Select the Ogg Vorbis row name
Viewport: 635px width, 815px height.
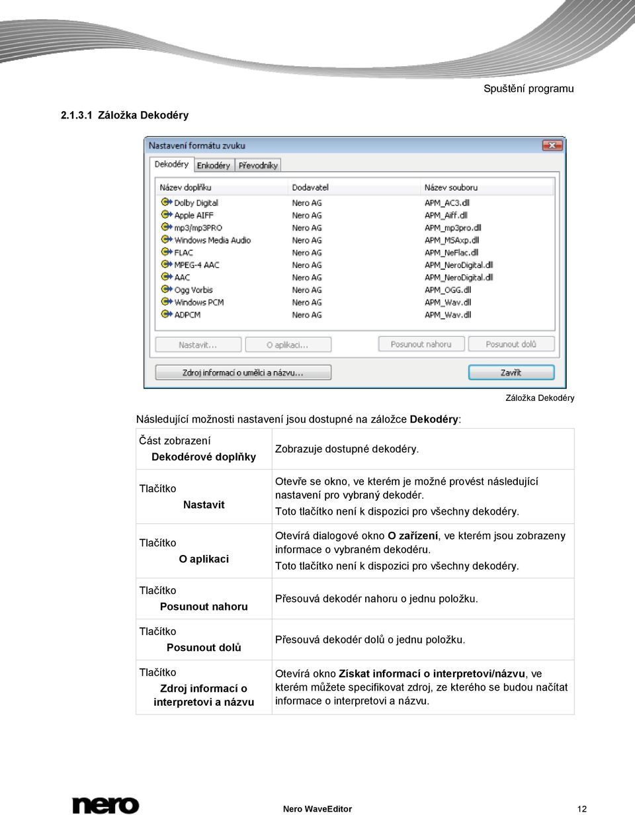(193, 290)
